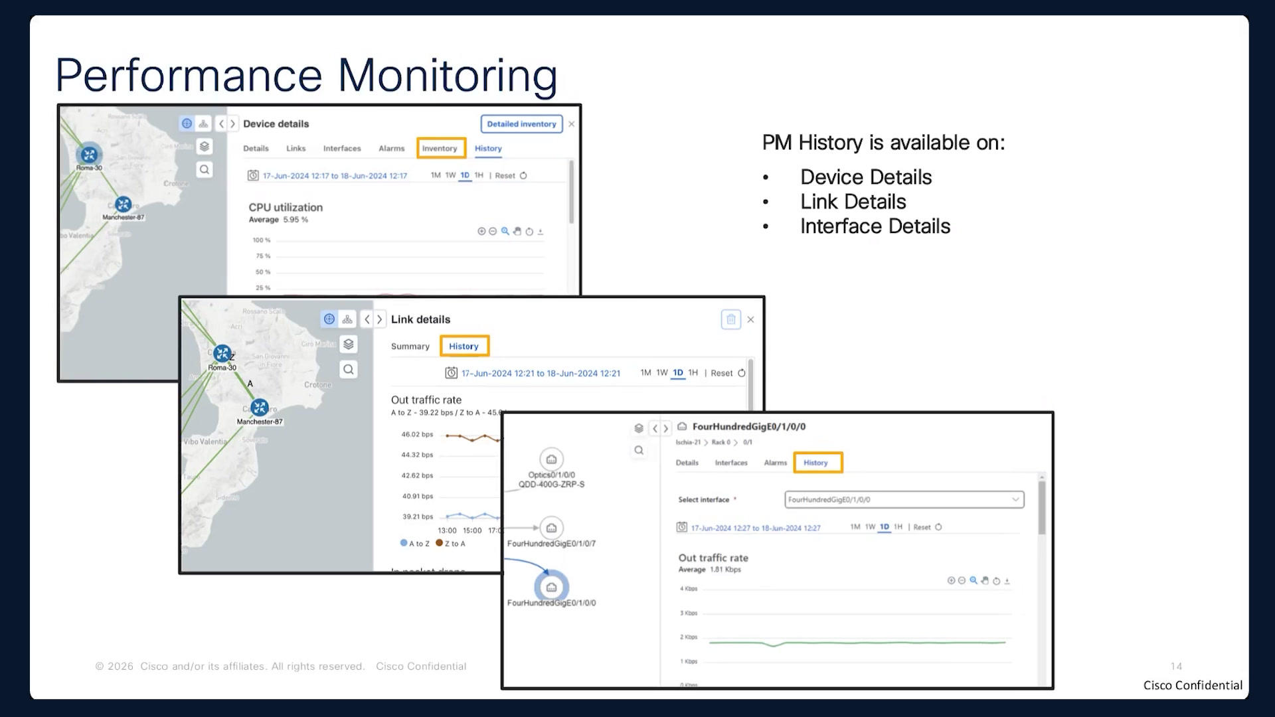Open the Interfaces tab in Device details
This screenshot has height=717, width=1275.
[x=342, y=148]
